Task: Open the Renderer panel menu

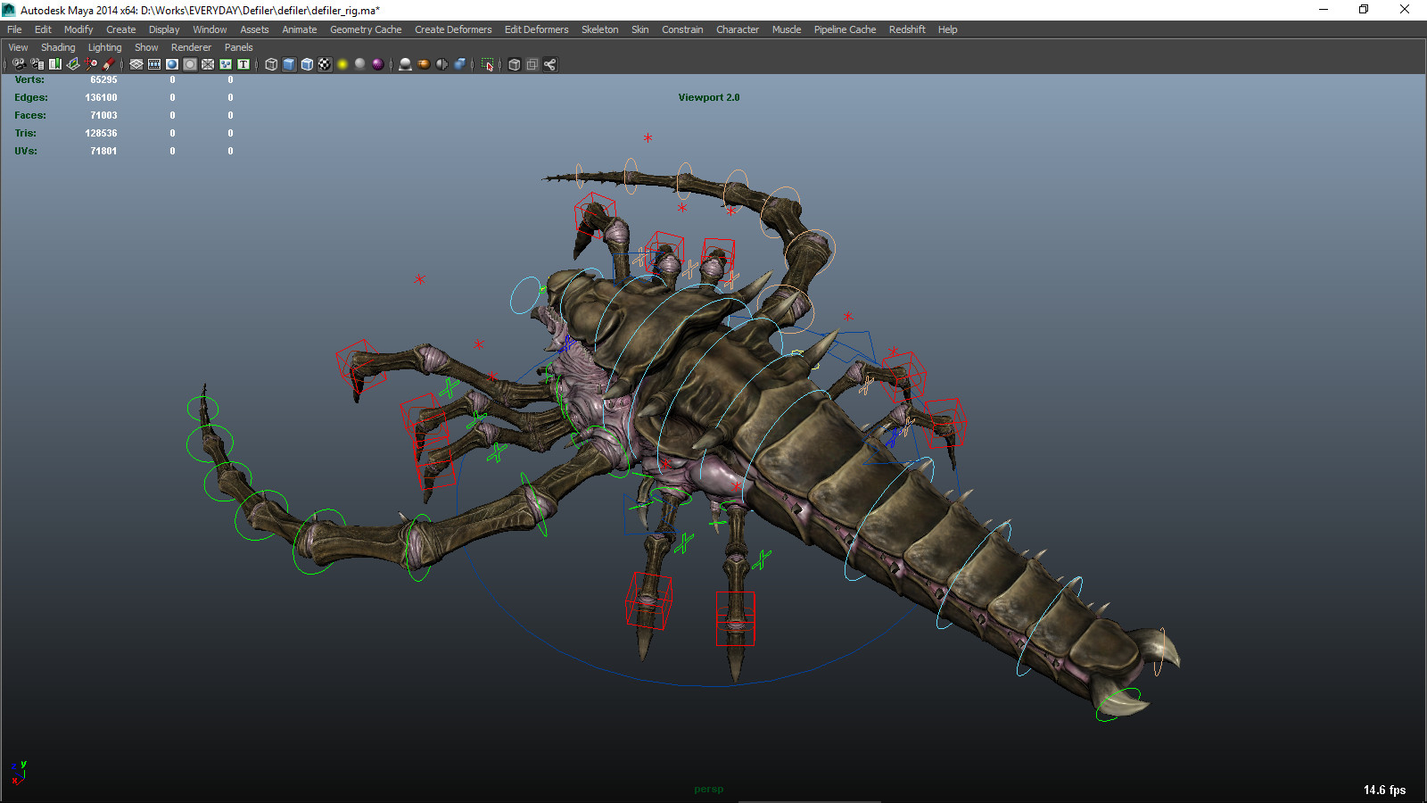Action: (191, 47)
